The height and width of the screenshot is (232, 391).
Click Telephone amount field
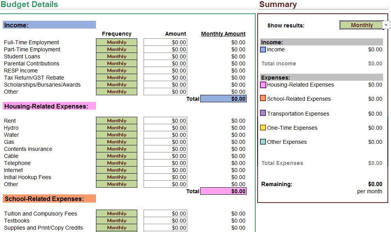[165, 163]
